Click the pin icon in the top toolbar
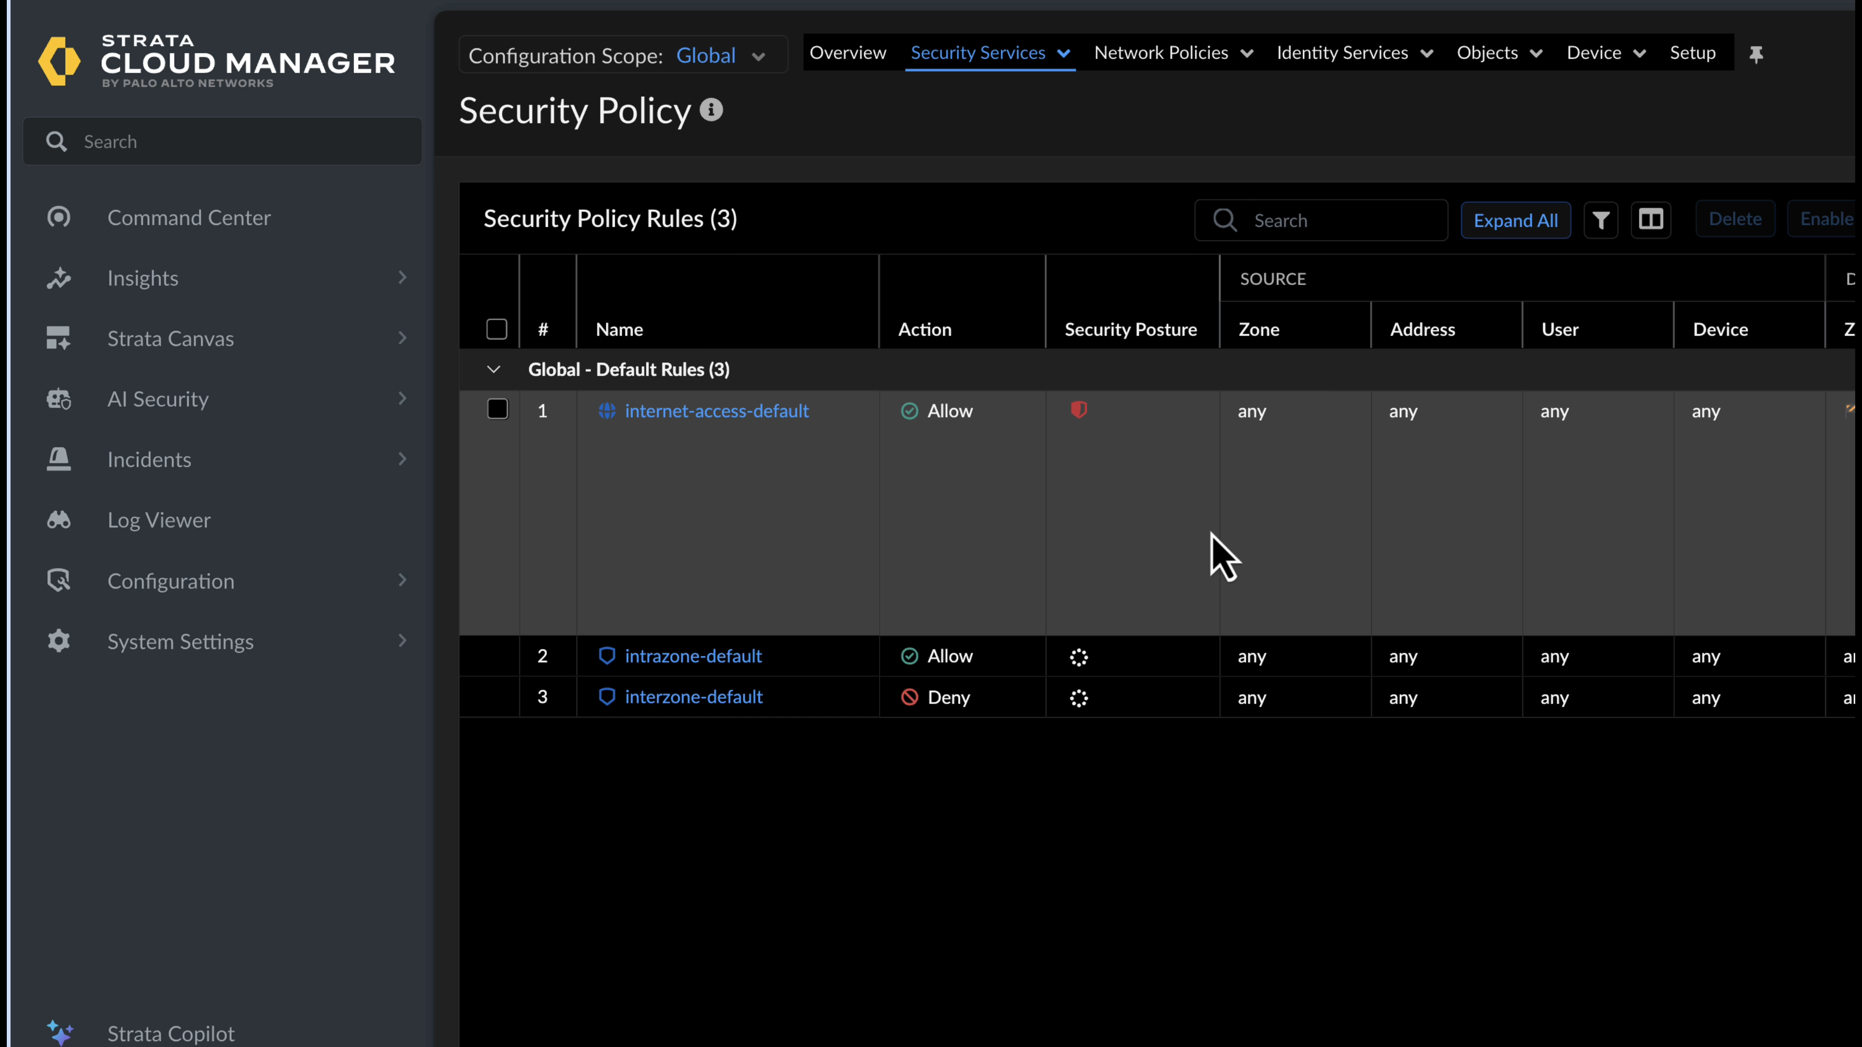Viewport: 1862px width, 1047px height. 1756,53
